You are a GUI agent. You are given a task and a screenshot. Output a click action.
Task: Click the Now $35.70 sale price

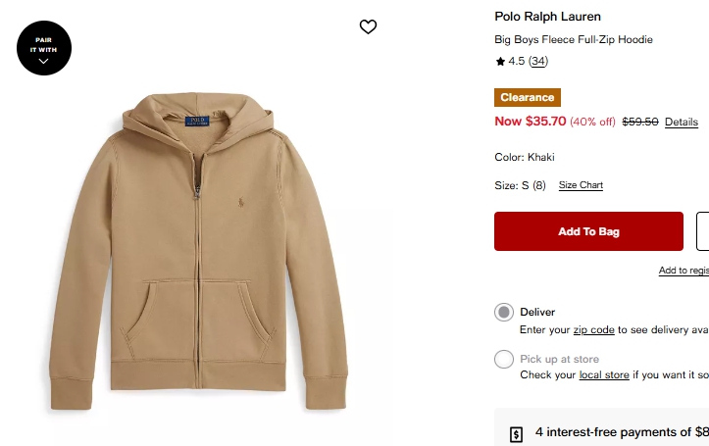coord(531,122)
